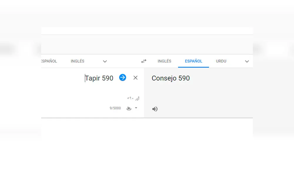Click the blue translate arrow
The image size is (294, 173).
(122, 78)
